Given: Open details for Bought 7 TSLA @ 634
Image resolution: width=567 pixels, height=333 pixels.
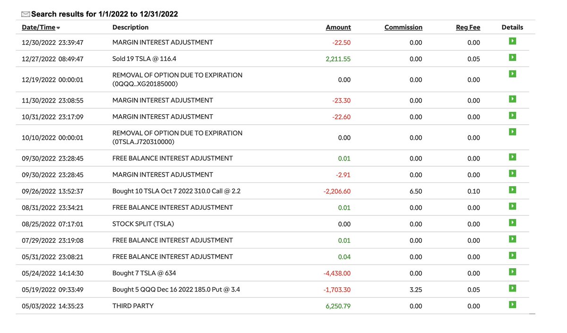Looking at the screenshot, I should tap(513, 272).
